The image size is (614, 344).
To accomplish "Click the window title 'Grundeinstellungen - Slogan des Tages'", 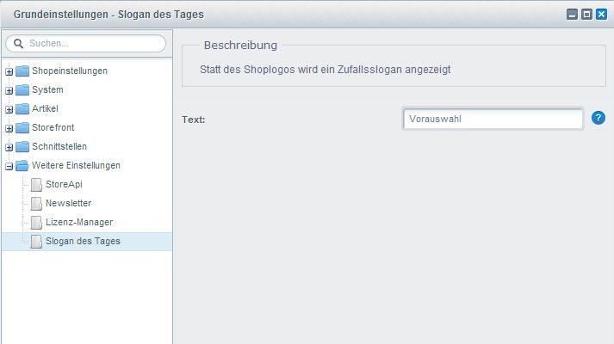I will (x=109, y=15).
